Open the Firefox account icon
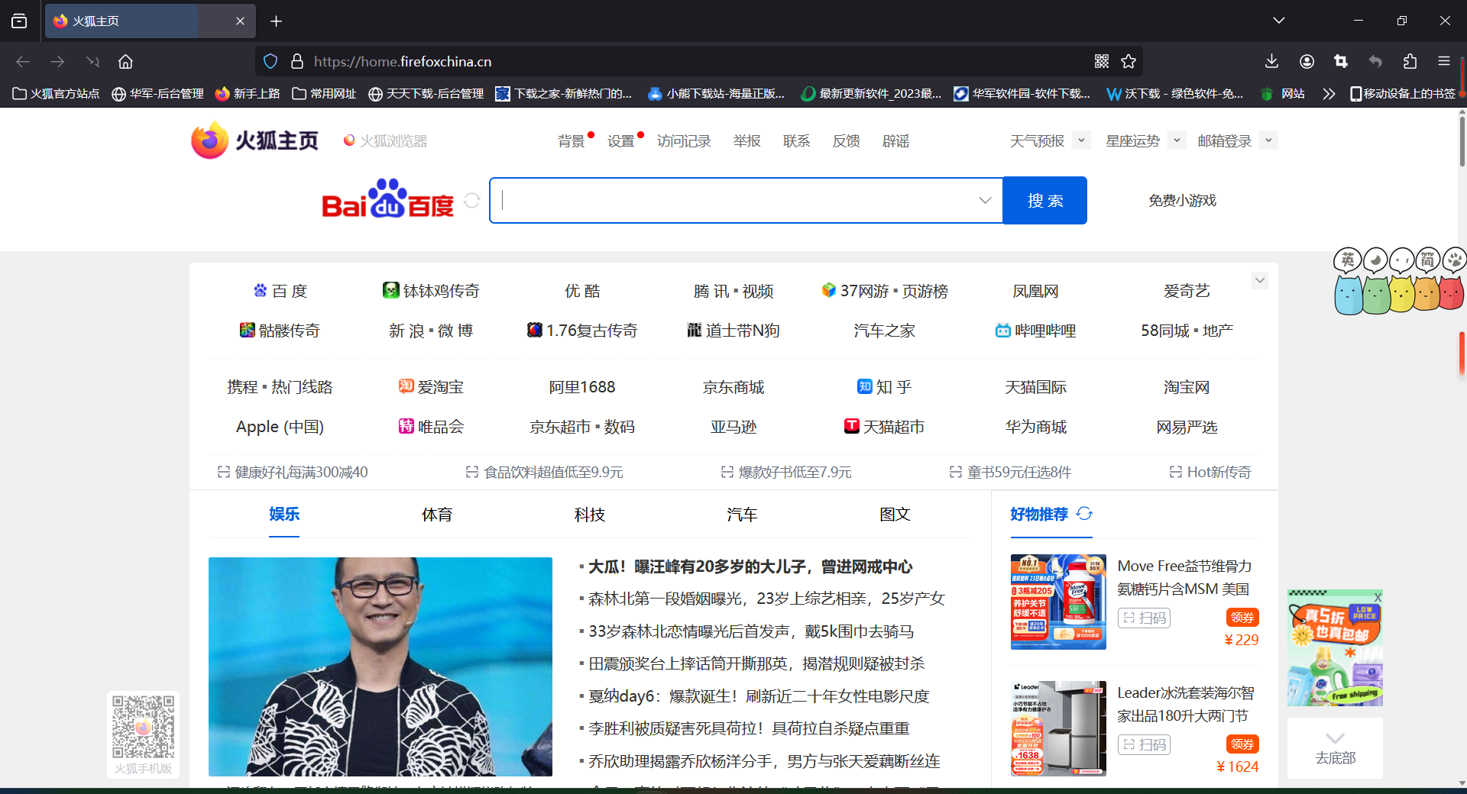Screen dimensions: 1467x794 [x=1307, y=61]
